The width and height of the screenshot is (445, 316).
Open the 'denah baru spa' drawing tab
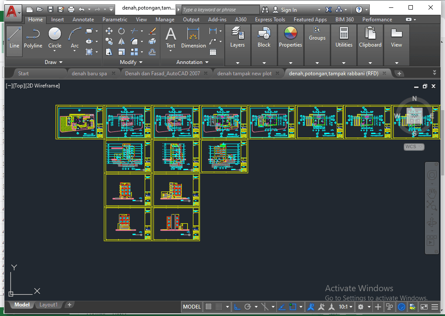tap(89, 74)
